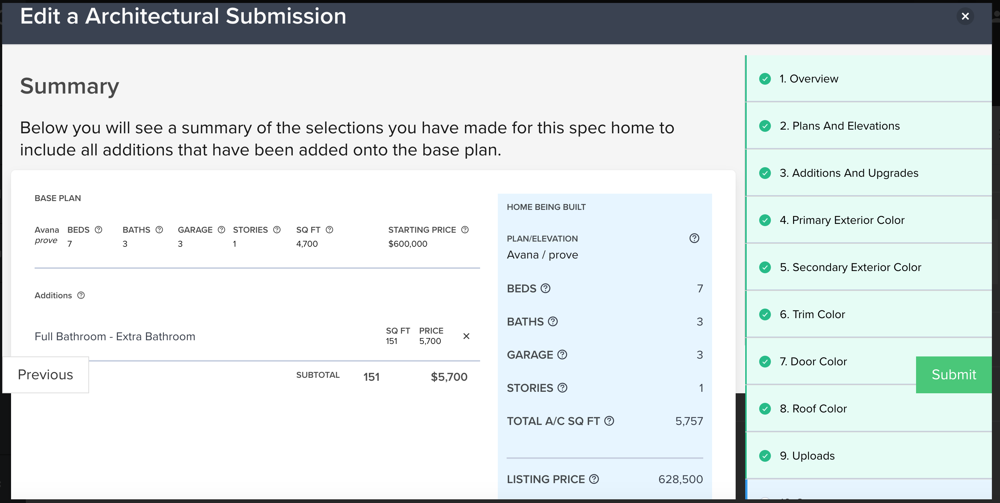Image resolution: width=1000 pixels, height=503 pixels.
Task: Click the Previous button
Action: point(45,374)
